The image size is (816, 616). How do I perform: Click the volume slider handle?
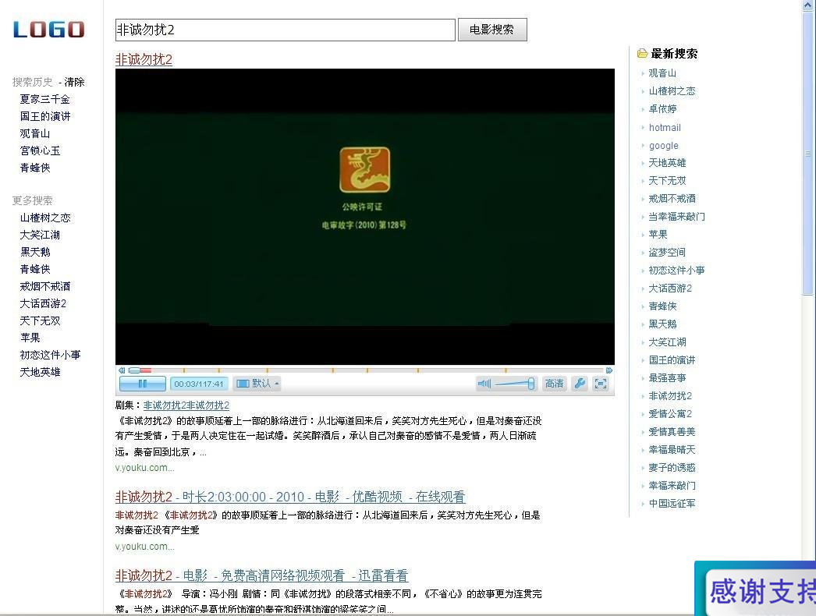tap(530, 384)
